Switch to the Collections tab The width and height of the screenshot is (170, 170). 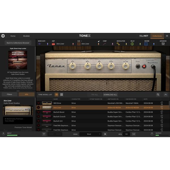coord(157,36)
